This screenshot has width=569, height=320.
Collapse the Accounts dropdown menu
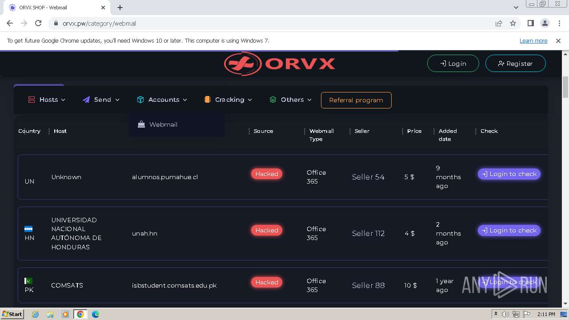(162, 100)
